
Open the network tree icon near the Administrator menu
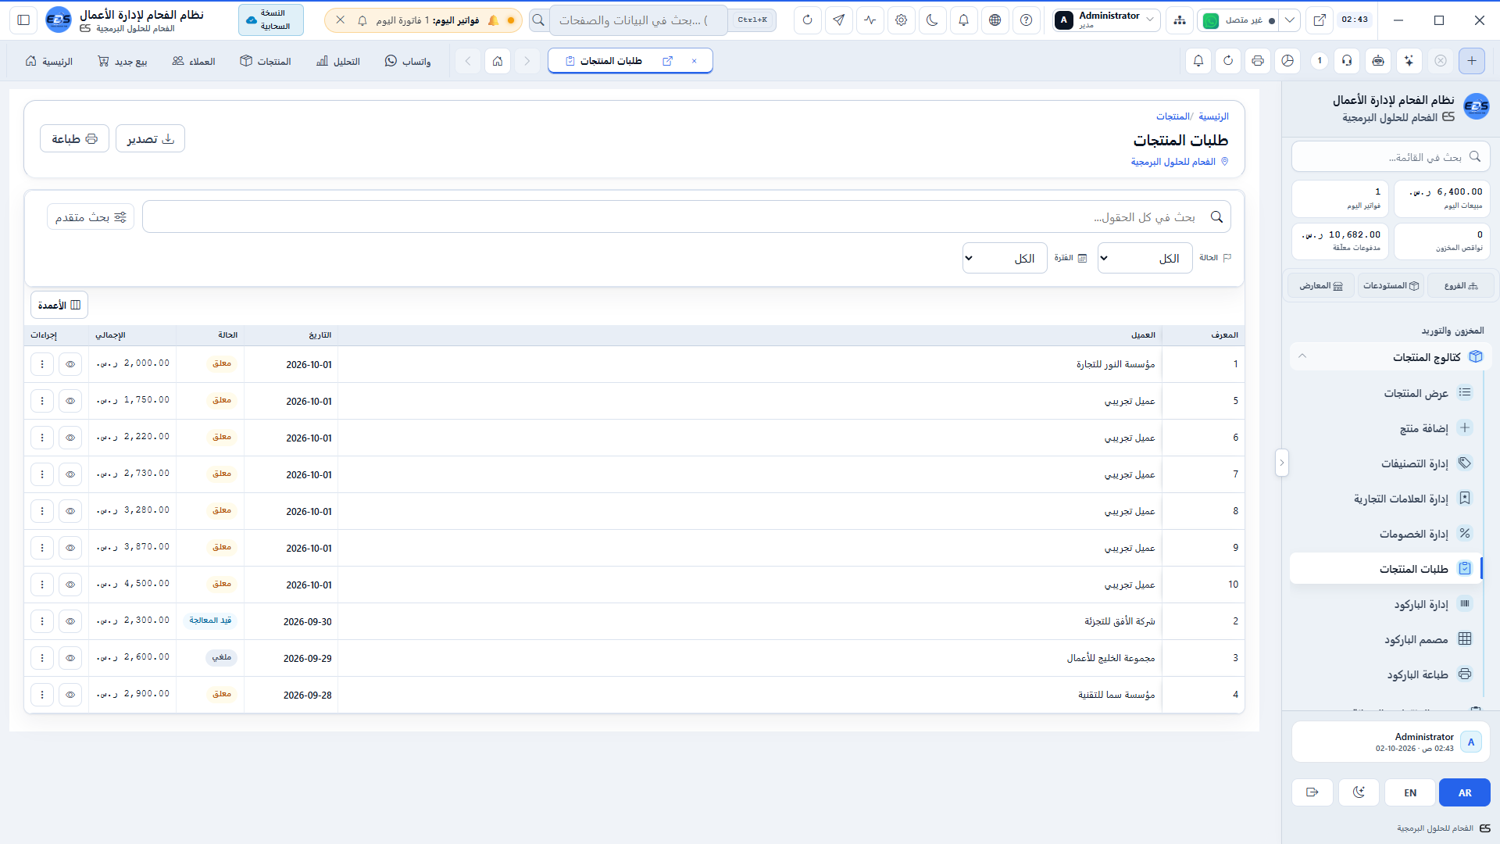[1180, 20]
